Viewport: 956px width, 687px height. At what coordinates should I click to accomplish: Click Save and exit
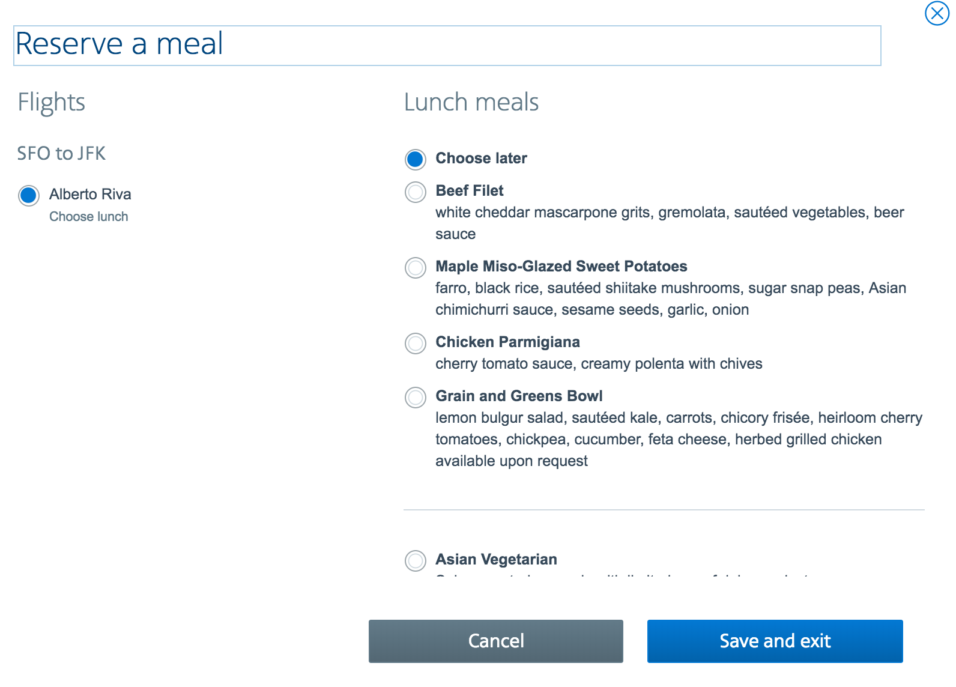pos(775,641)
